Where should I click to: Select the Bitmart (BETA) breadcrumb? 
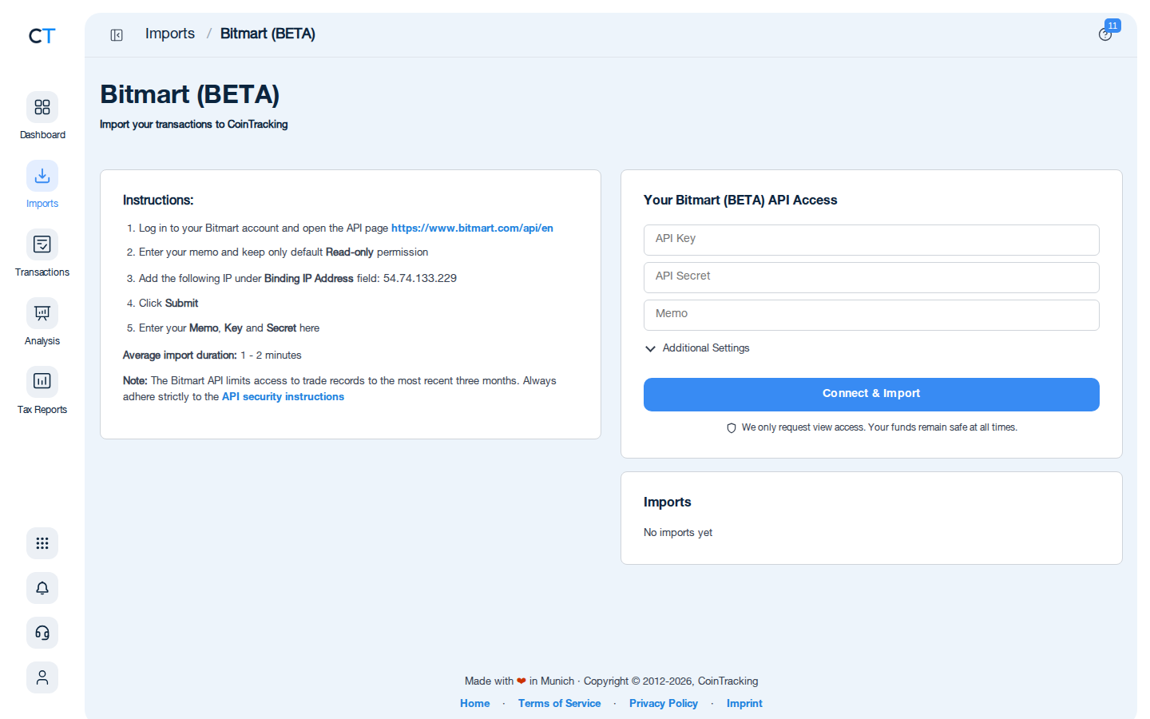click(x=268, y=34)
